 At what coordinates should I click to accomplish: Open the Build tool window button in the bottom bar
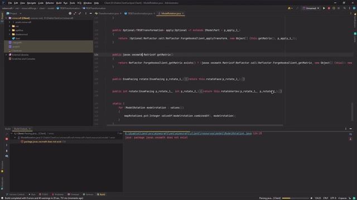tap(101, 194)
